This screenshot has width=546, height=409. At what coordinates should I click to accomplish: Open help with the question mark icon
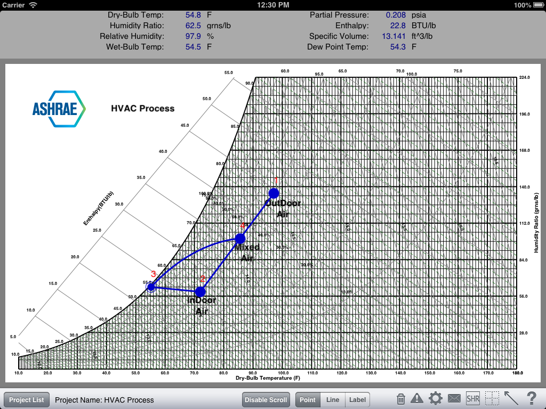[x=532, y=398]
